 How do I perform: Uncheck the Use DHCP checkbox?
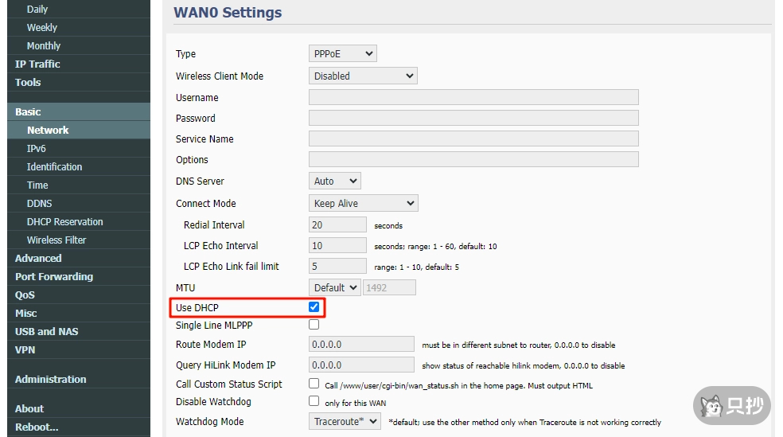tap(314, 307)
